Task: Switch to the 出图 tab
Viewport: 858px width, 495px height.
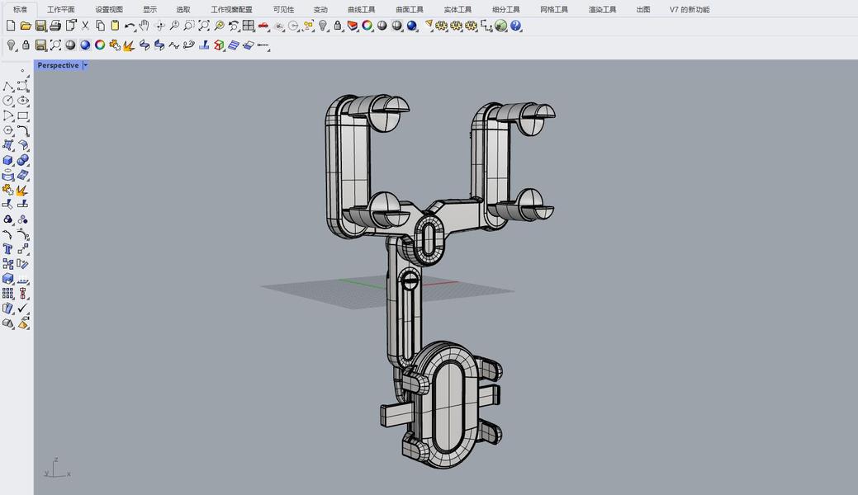Action: (643, 9)
